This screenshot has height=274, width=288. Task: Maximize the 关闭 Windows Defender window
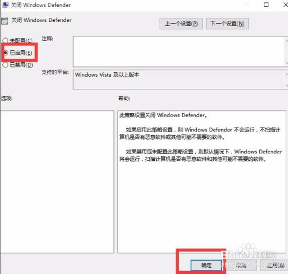tap(266, 5)
